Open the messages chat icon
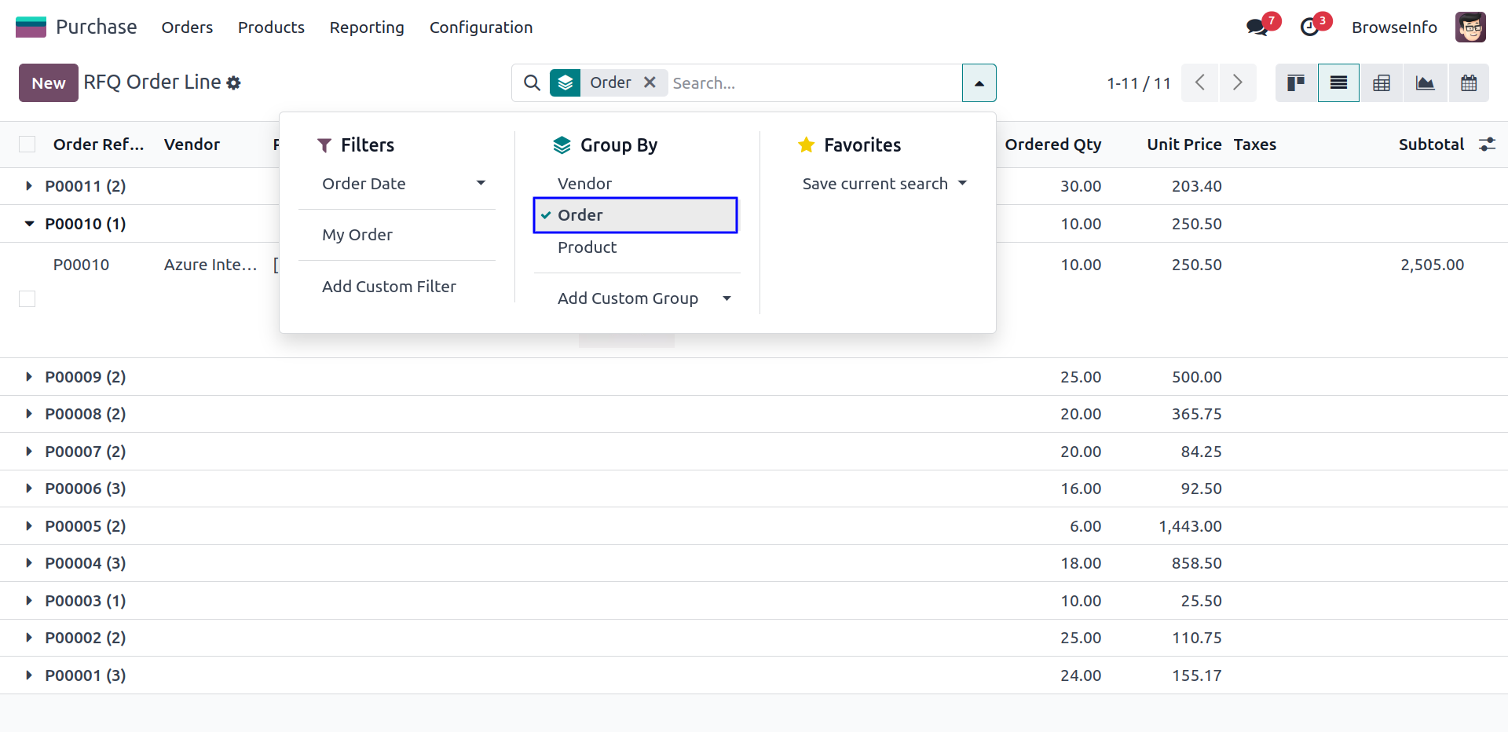 pyautogui.click(x=1257, y=27)
